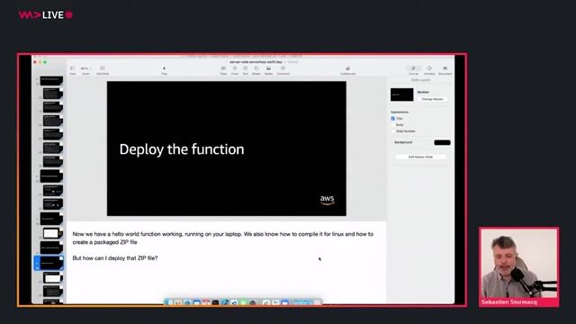Click presenter note 'But how can I deploy that ZIP file?'

pyautogui.click(x=115, y=258)
